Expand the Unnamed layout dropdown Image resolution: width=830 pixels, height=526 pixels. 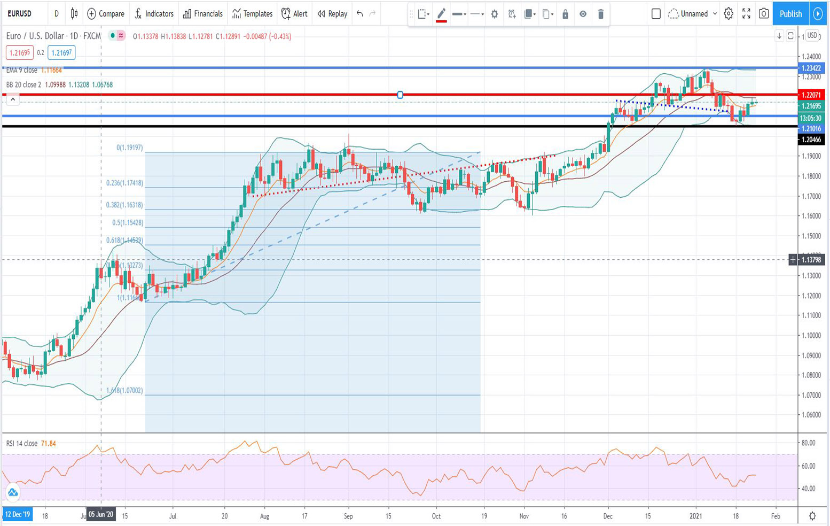[x=693, y=14]
